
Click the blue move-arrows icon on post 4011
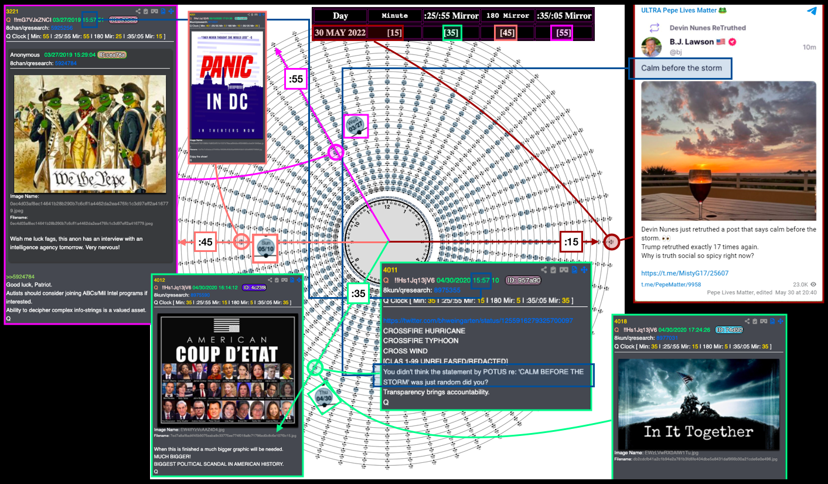tap(584, 270)
